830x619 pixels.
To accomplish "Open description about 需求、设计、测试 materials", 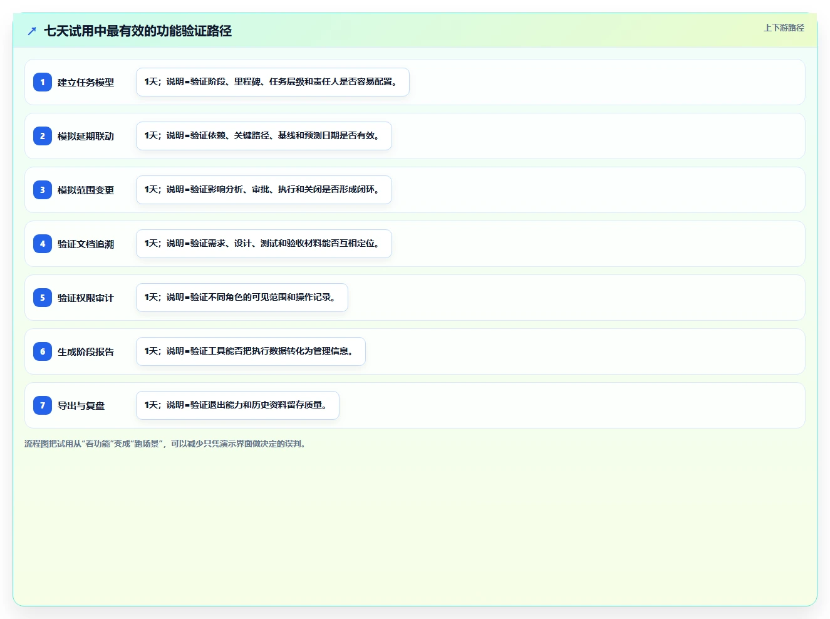I will tap(264, 244).
